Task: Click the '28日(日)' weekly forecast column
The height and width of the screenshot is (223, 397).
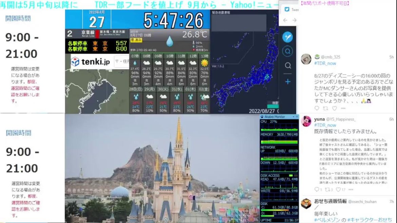Action: coord(136,100)
